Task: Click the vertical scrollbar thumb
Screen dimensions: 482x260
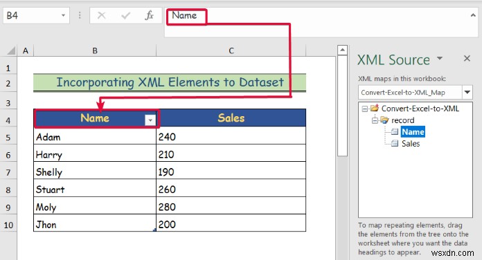Action: (342, 106)
